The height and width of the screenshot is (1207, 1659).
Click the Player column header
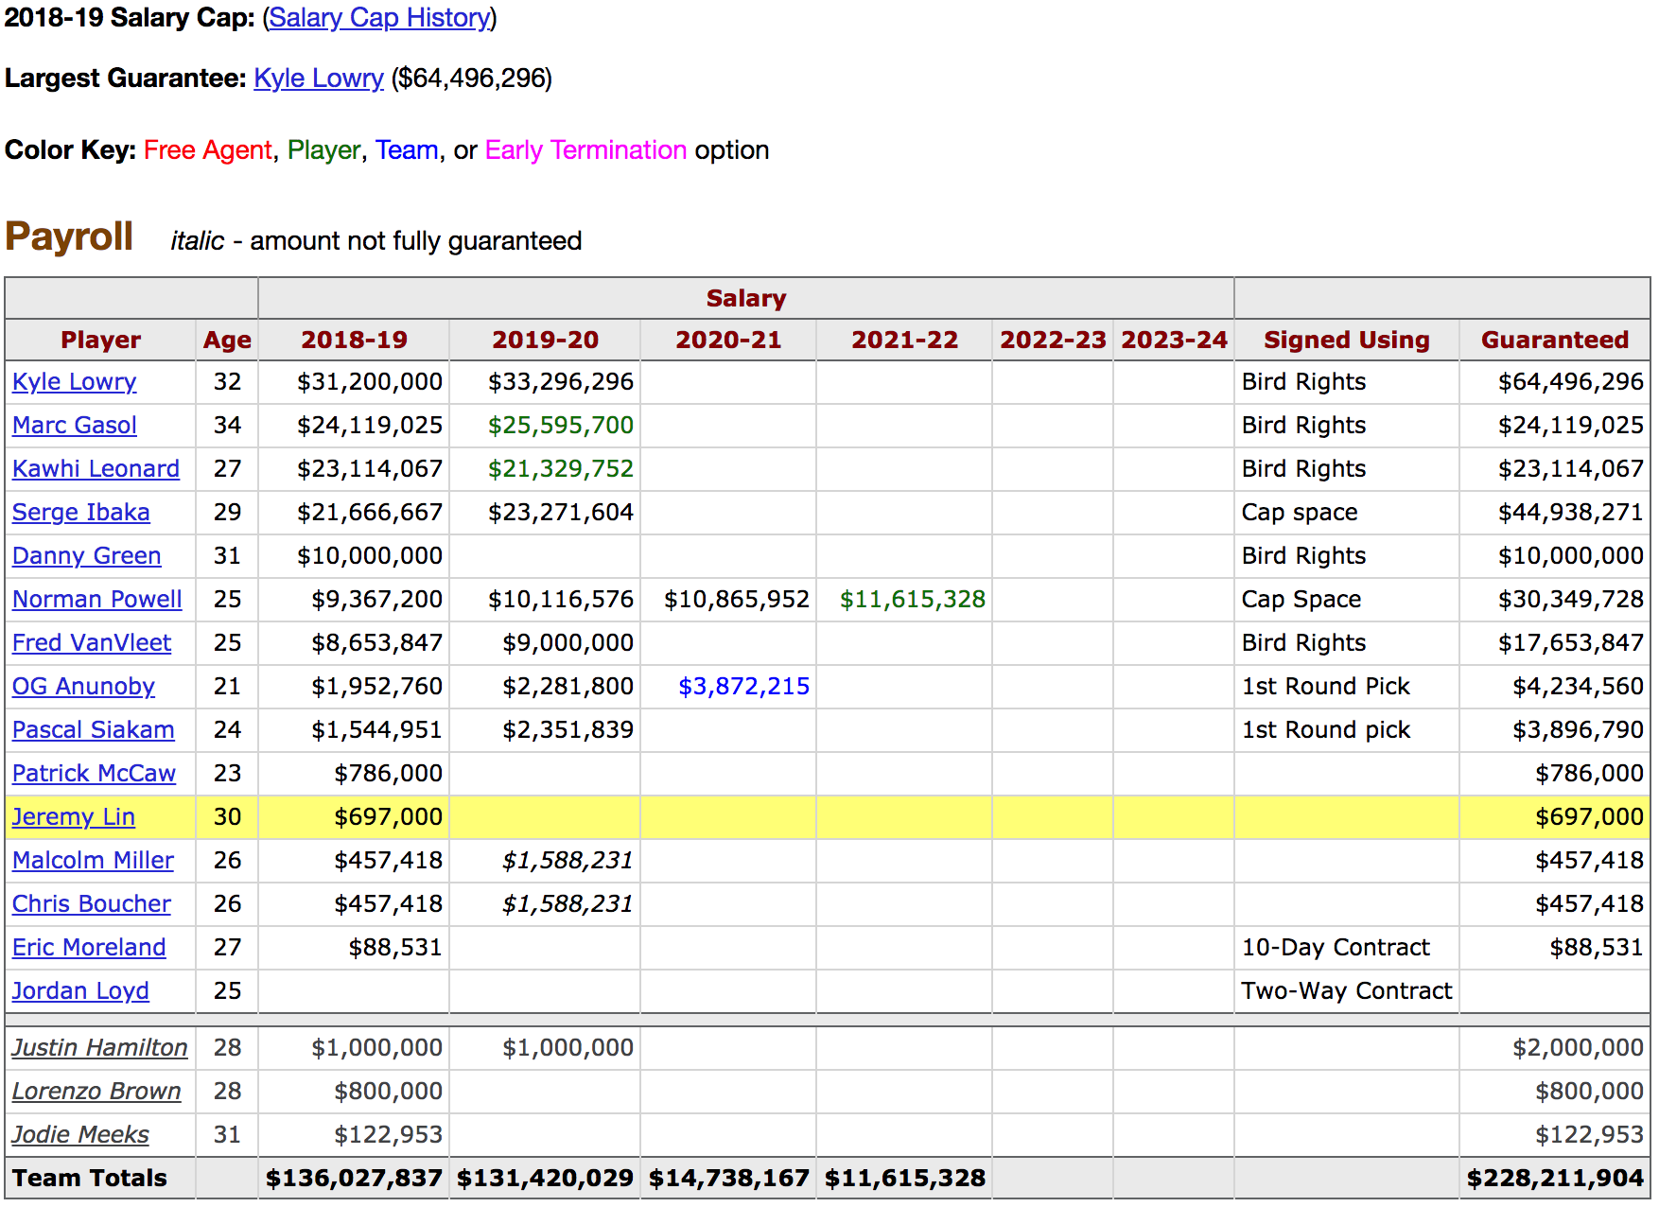[x=100, y=341]
